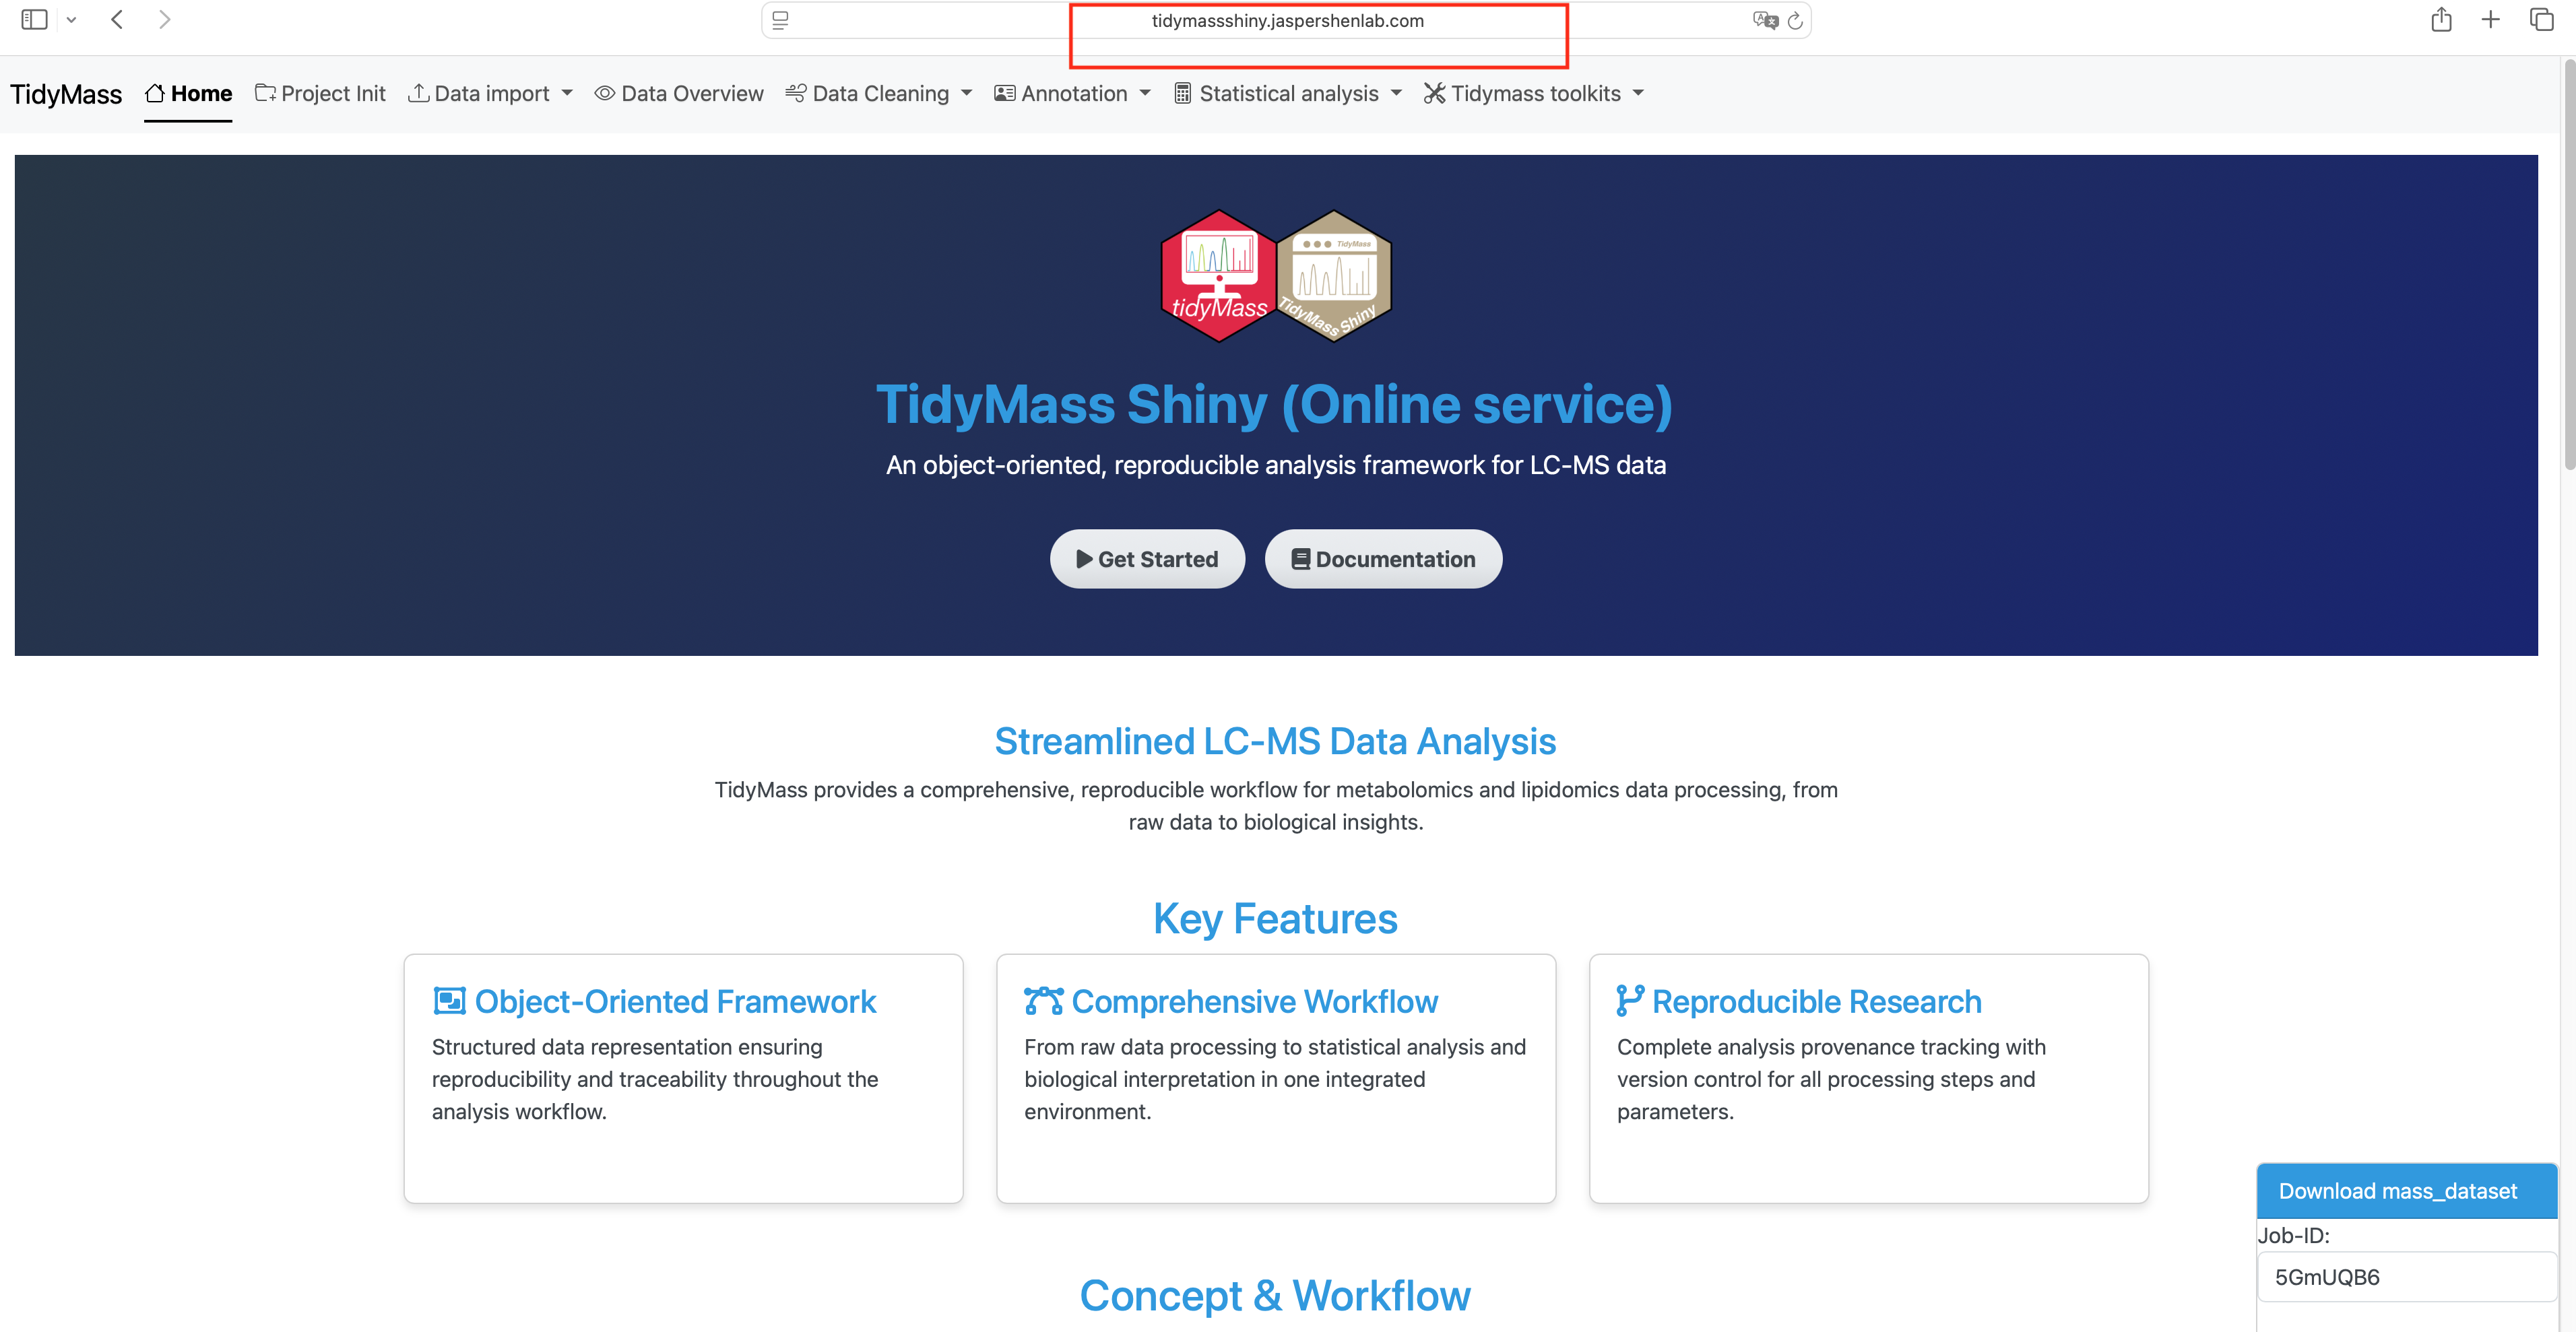Click the TidyMass brand link
This screenshot has width=2576, height=1332.
(66, 94)
